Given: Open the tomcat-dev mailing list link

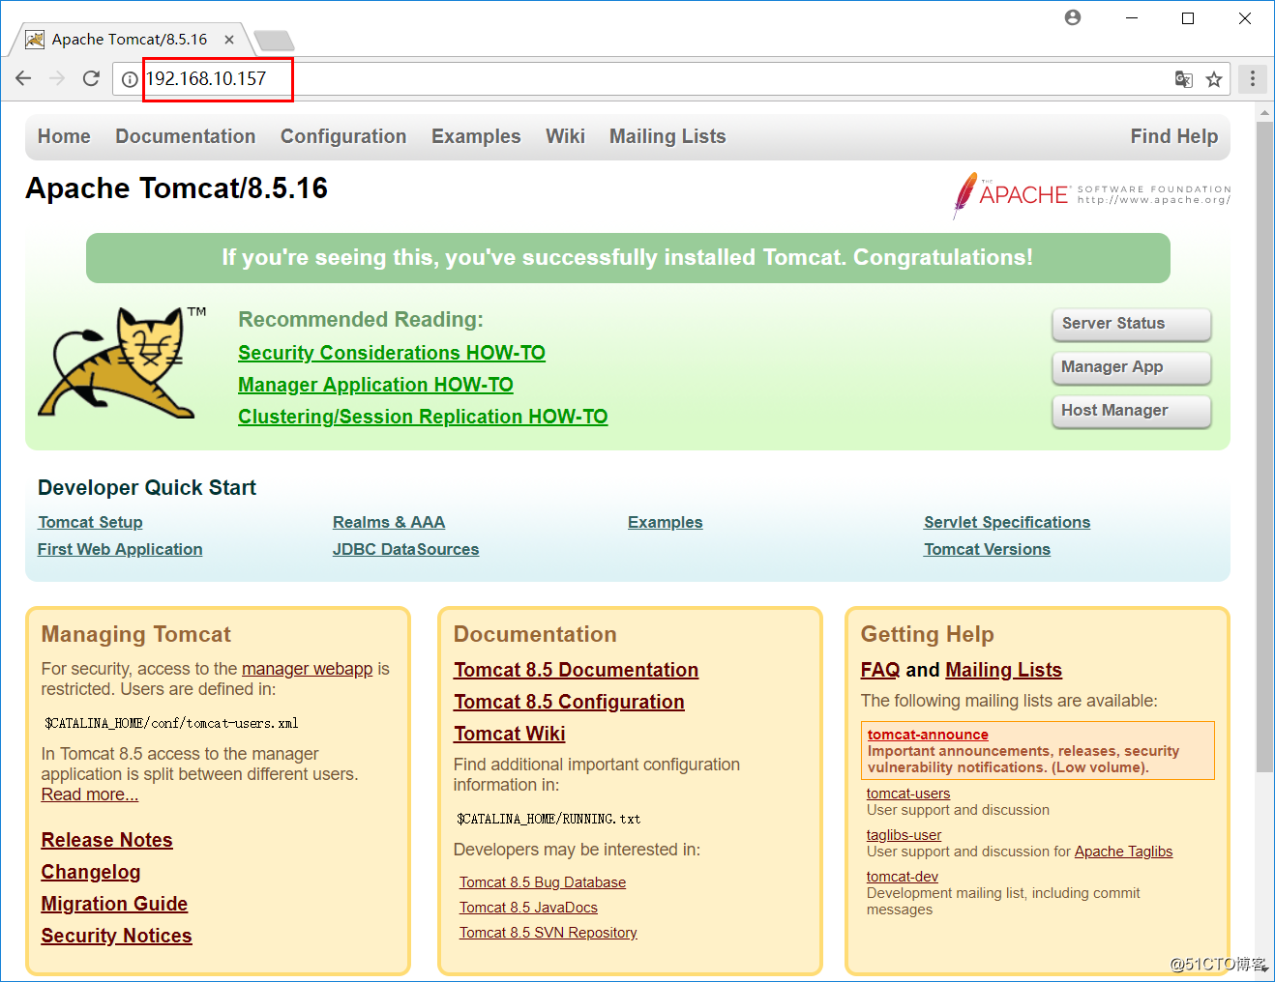Looking at the screenshot, I should coord(903,877).
